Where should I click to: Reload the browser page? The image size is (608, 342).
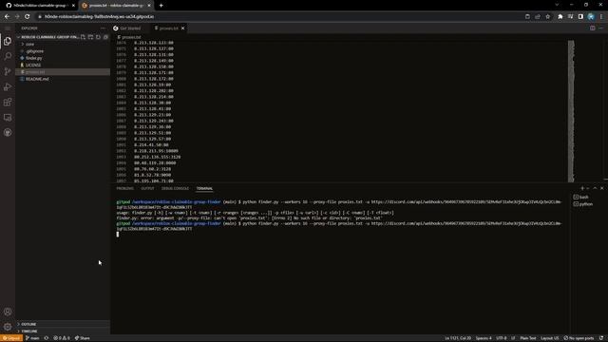point(28,17)
